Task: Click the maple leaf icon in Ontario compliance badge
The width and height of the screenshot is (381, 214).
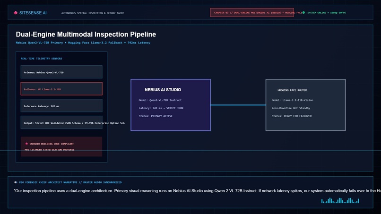Action: 26,144
